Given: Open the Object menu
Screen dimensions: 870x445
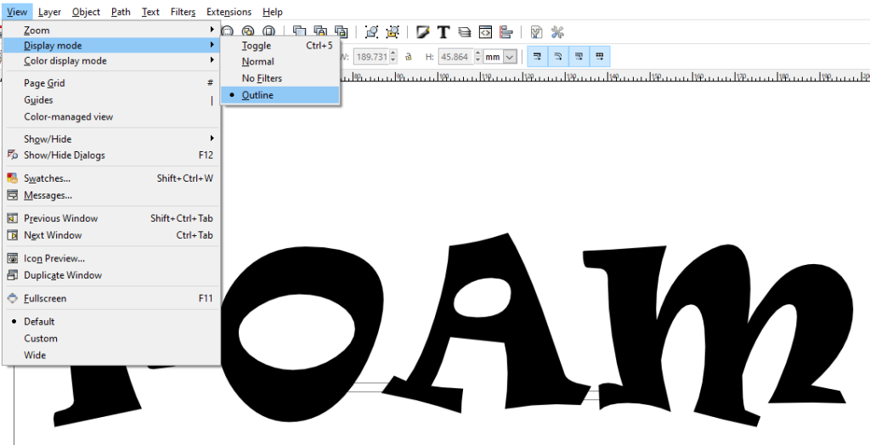Looking at the screenshot, I should tap(86, 12).
